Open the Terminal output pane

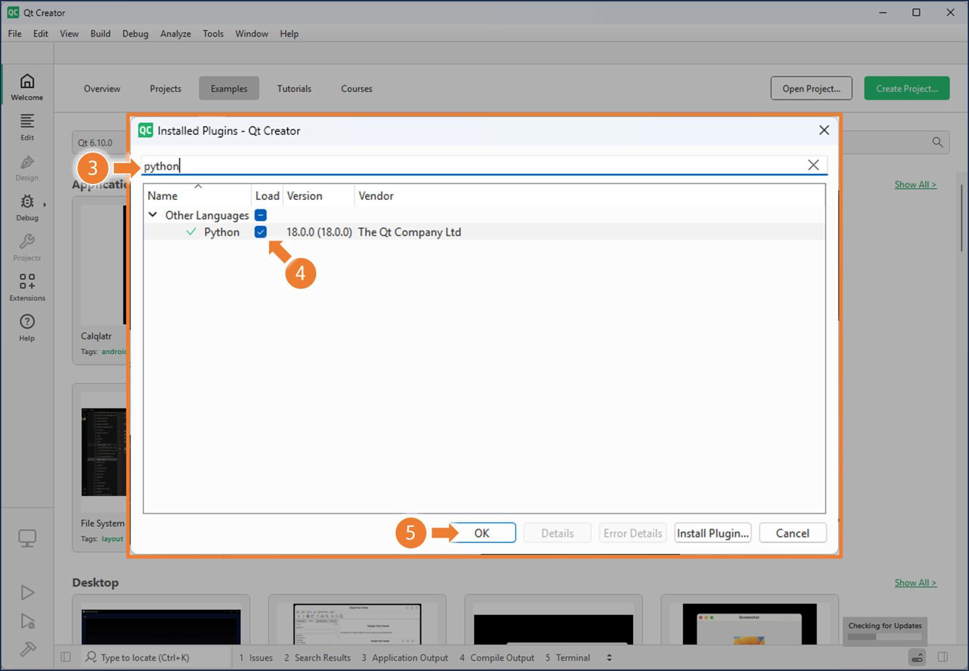568,657
